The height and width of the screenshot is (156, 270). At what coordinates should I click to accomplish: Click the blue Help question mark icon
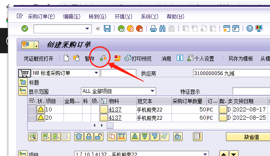coord(249,28)
